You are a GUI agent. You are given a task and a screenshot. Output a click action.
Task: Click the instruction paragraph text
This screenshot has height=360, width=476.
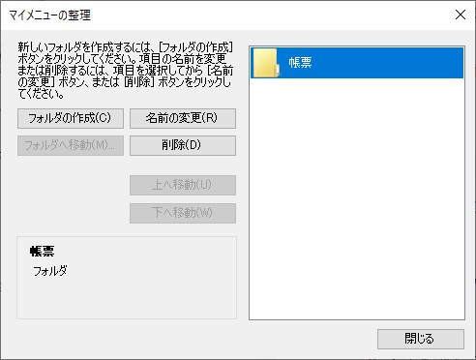pos(125,71)
